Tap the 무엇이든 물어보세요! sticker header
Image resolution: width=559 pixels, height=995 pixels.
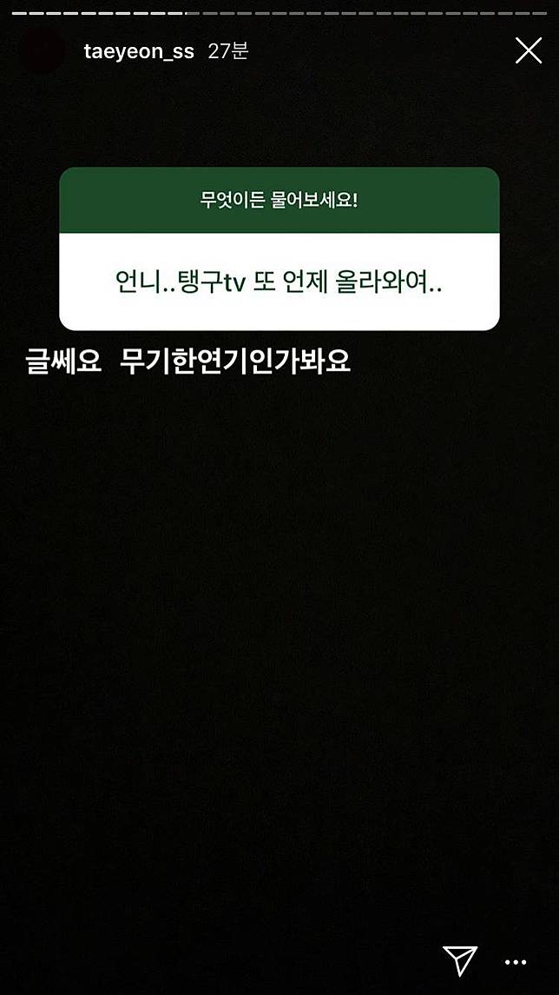tap(279, 201)
